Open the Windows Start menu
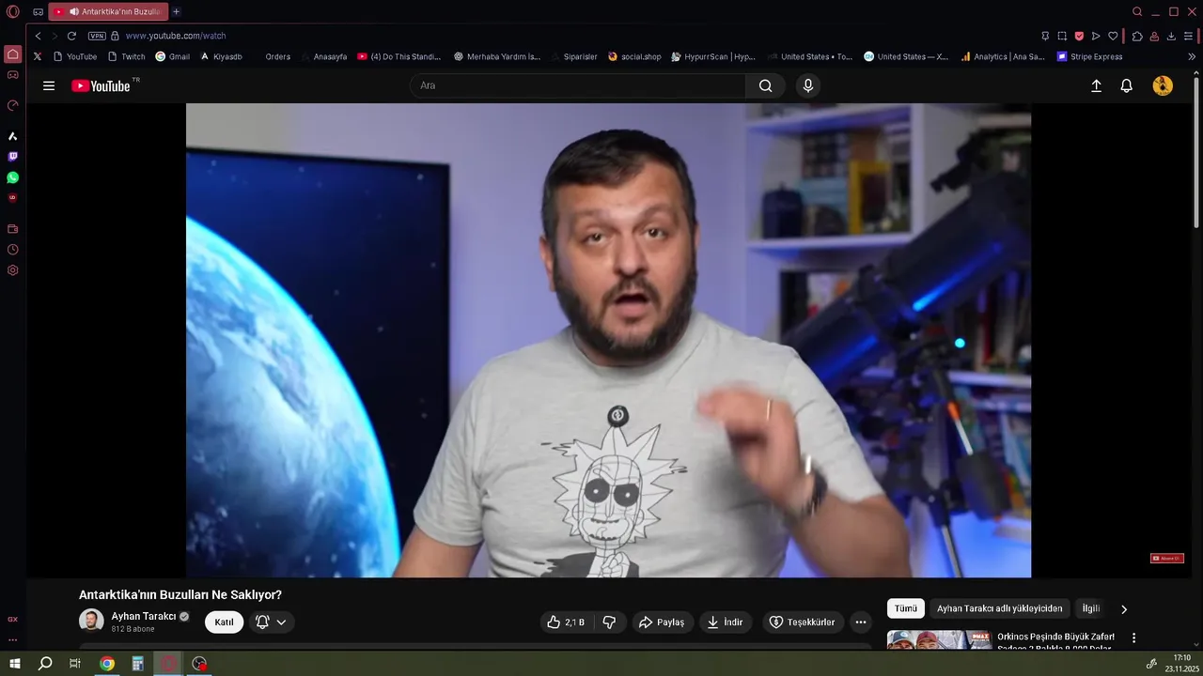The image size is (1203, 676). 14,663
